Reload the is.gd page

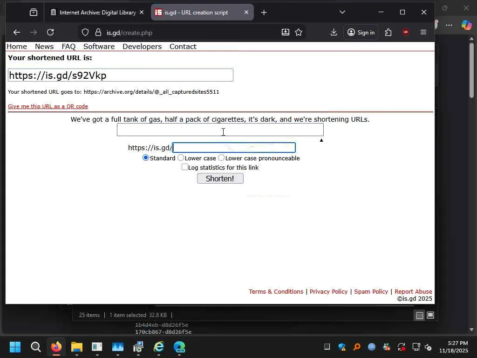click(x=50, y=32)
